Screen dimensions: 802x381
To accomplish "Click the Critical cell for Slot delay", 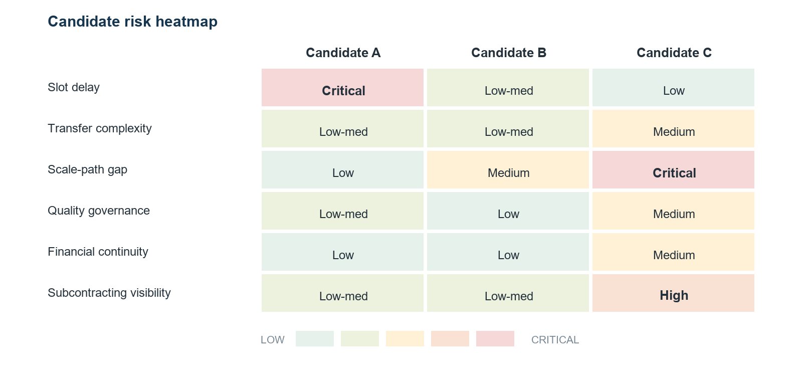I will [342, 87].
